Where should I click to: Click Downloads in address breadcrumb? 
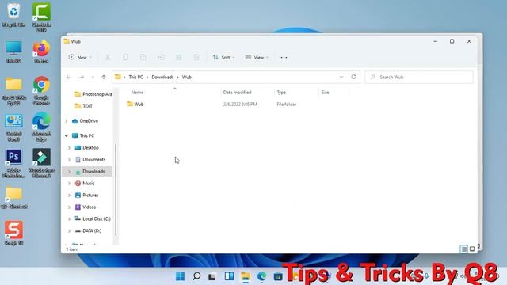(162, 78)
